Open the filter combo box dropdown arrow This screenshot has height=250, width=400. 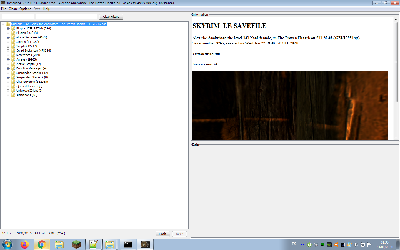point(95,17)
